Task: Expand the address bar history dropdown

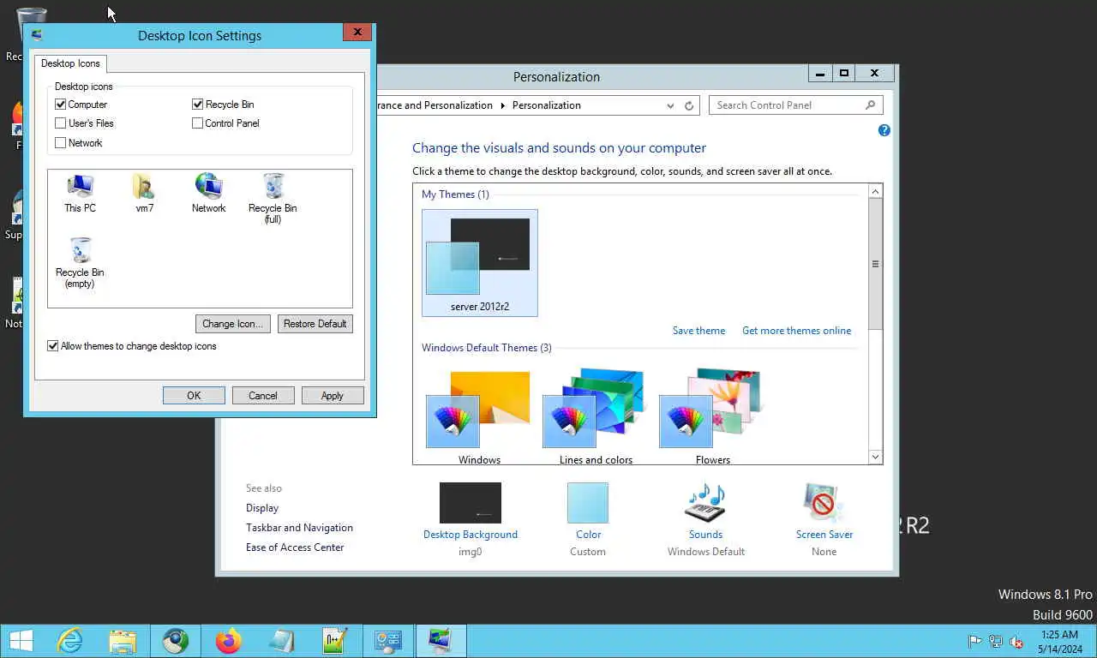Action: pos(670,105)
